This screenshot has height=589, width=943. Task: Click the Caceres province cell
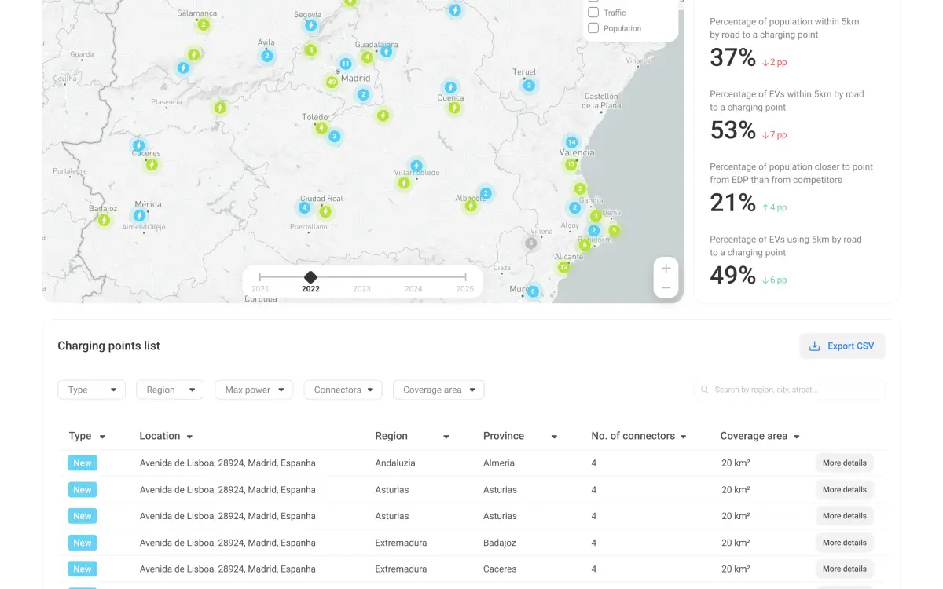[500, 569]
